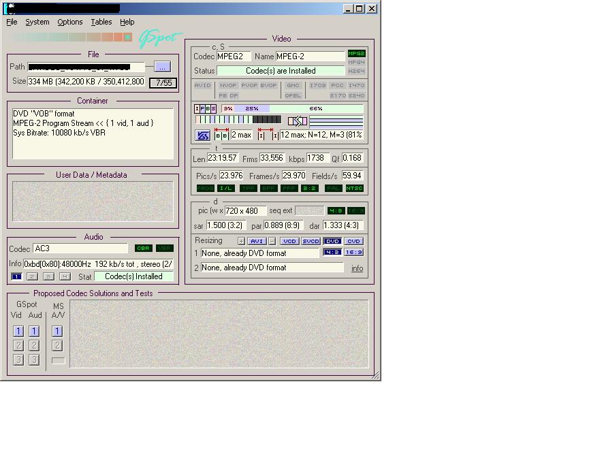Click the NVOP indicator
Viewport: 604px width, 465px height.
click(227, 85)
